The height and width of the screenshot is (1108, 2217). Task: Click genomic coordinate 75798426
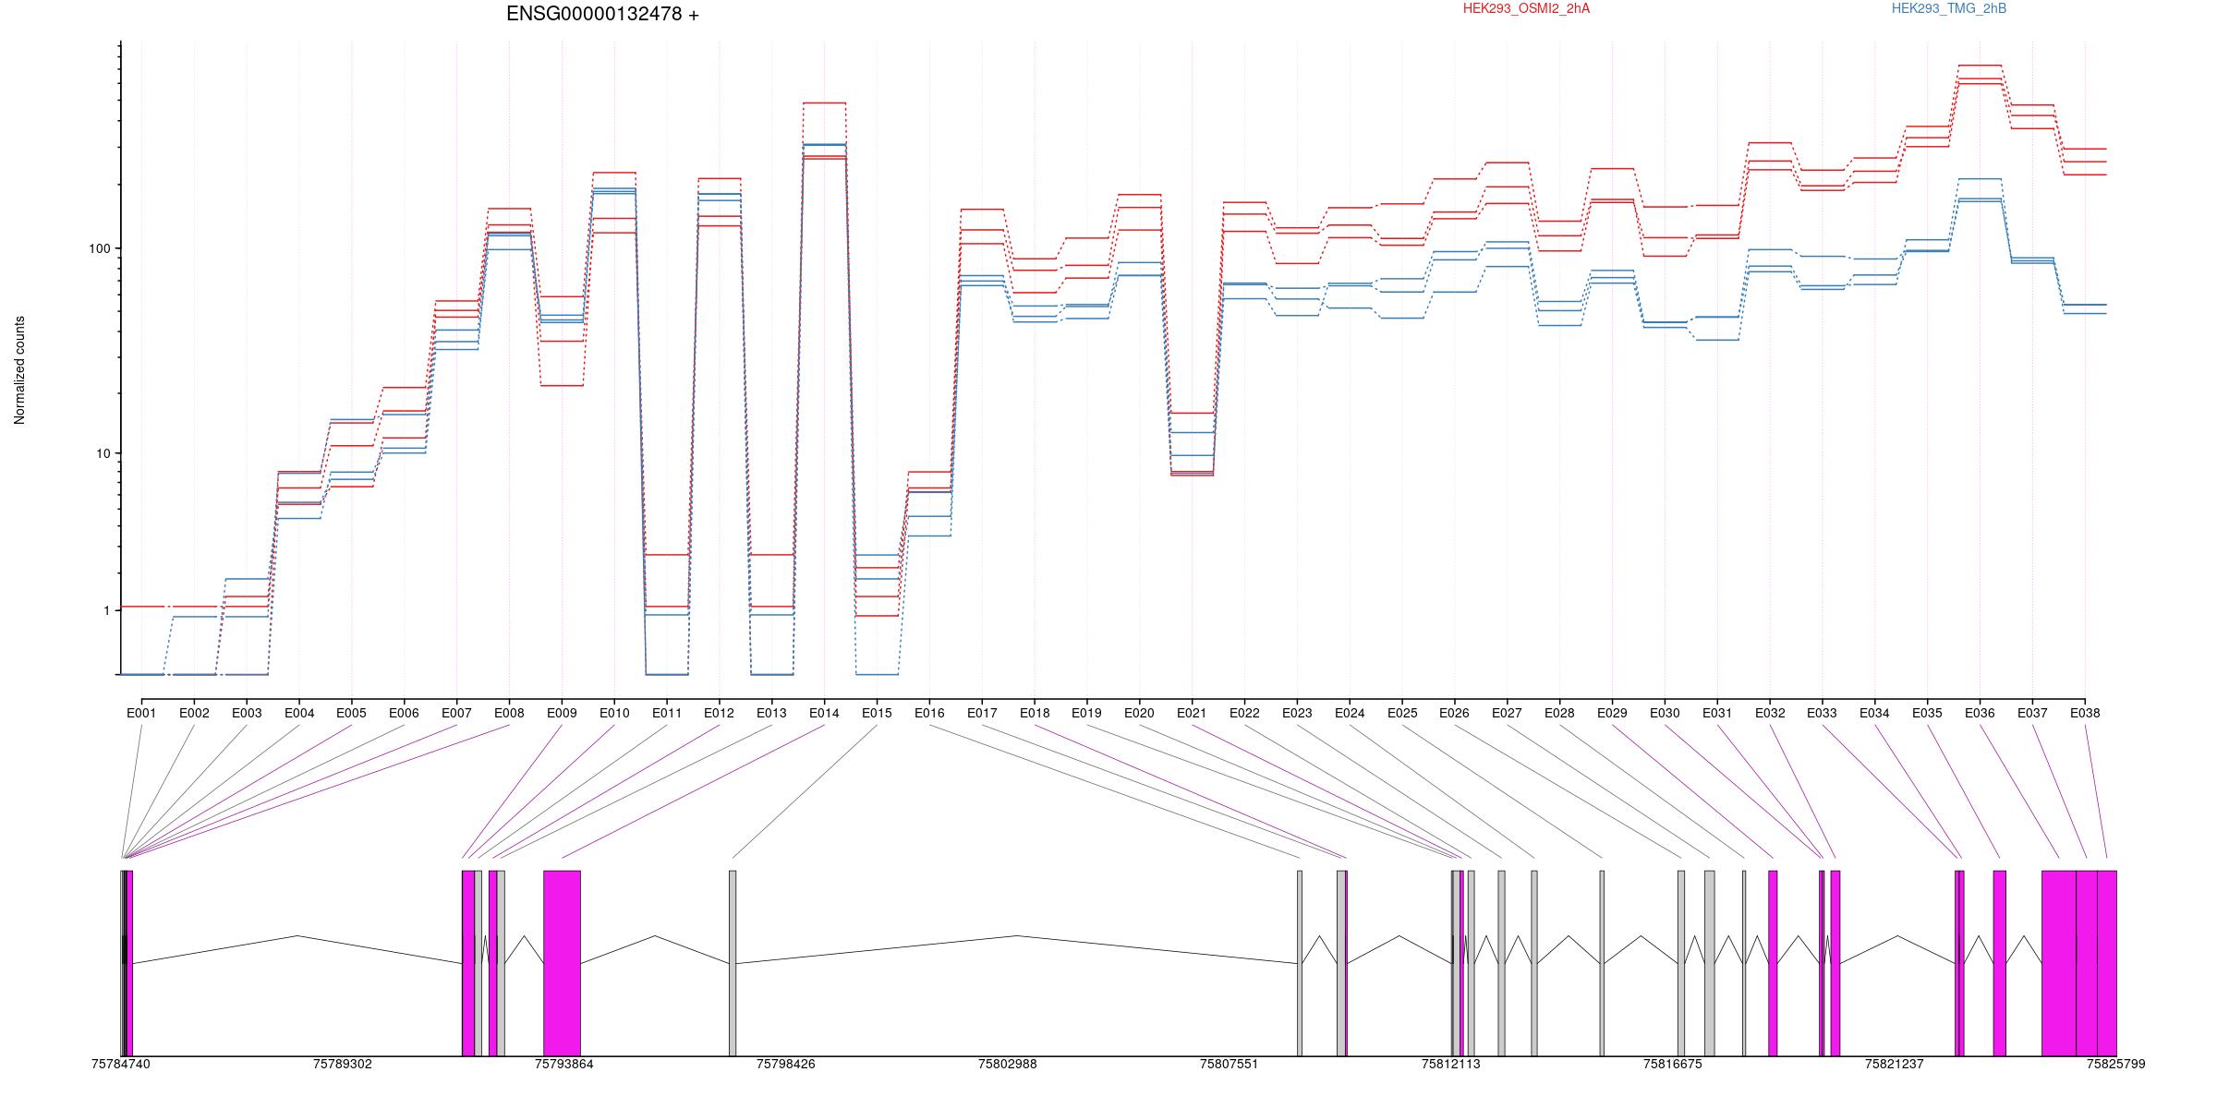(x=786, y=1065)
